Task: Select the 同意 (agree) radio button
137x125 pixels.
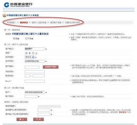Action: (14, 38)
